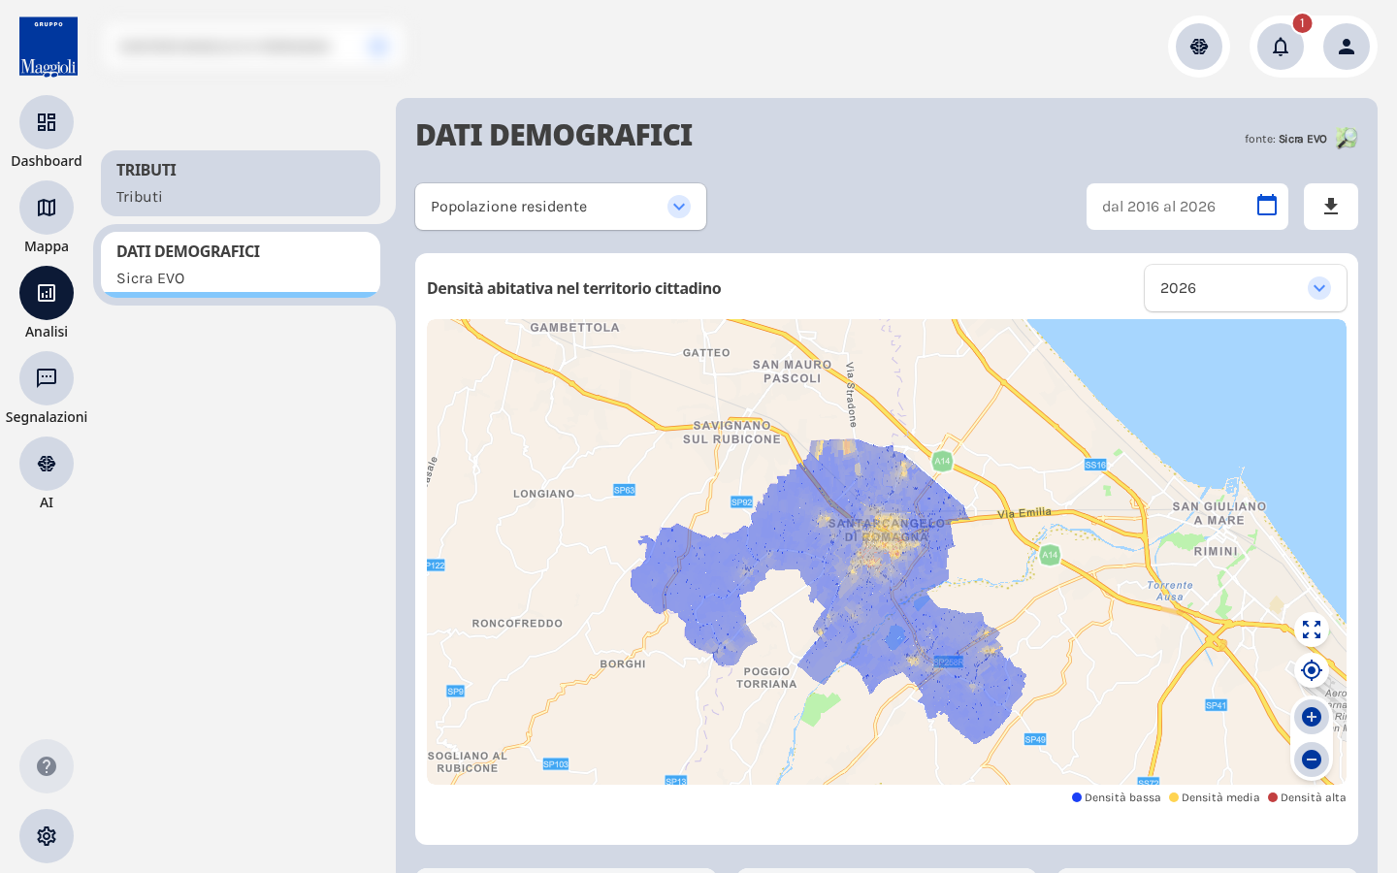
Task: Zoom in on the map
Action: (x=1312, y=717)
